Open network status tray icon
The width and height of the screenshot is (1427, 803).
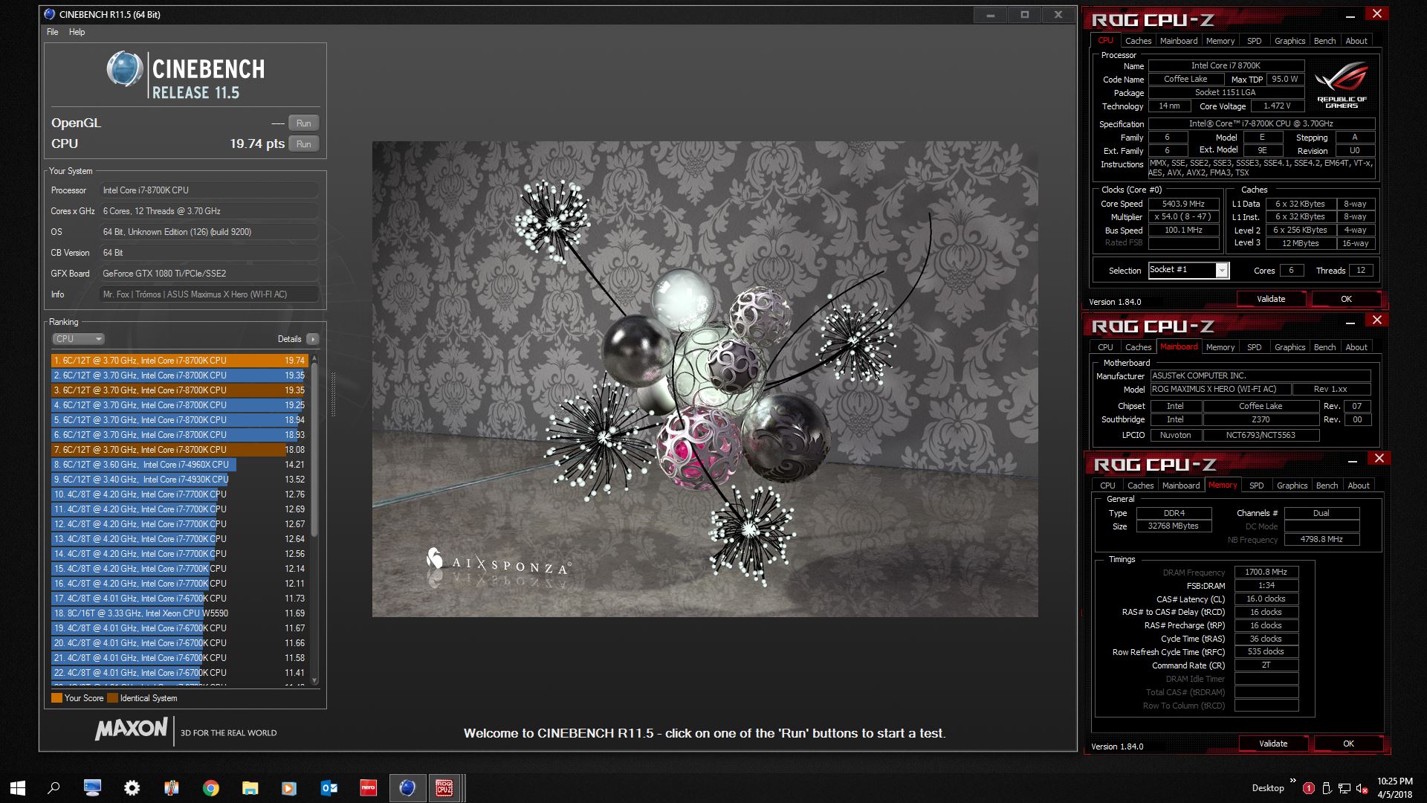[x=1345, y=788]
